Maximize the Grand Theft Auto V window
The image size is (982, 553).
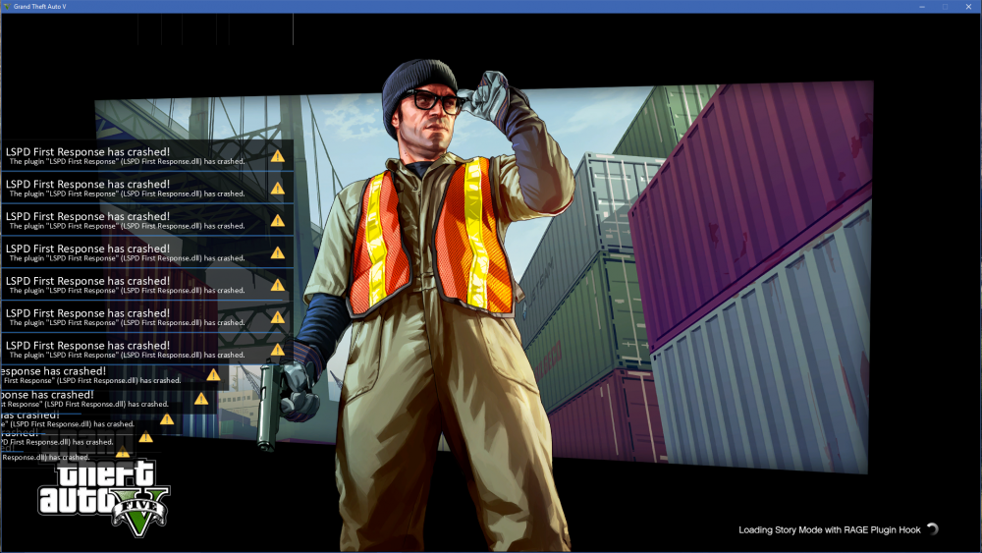tap(945, 6)
